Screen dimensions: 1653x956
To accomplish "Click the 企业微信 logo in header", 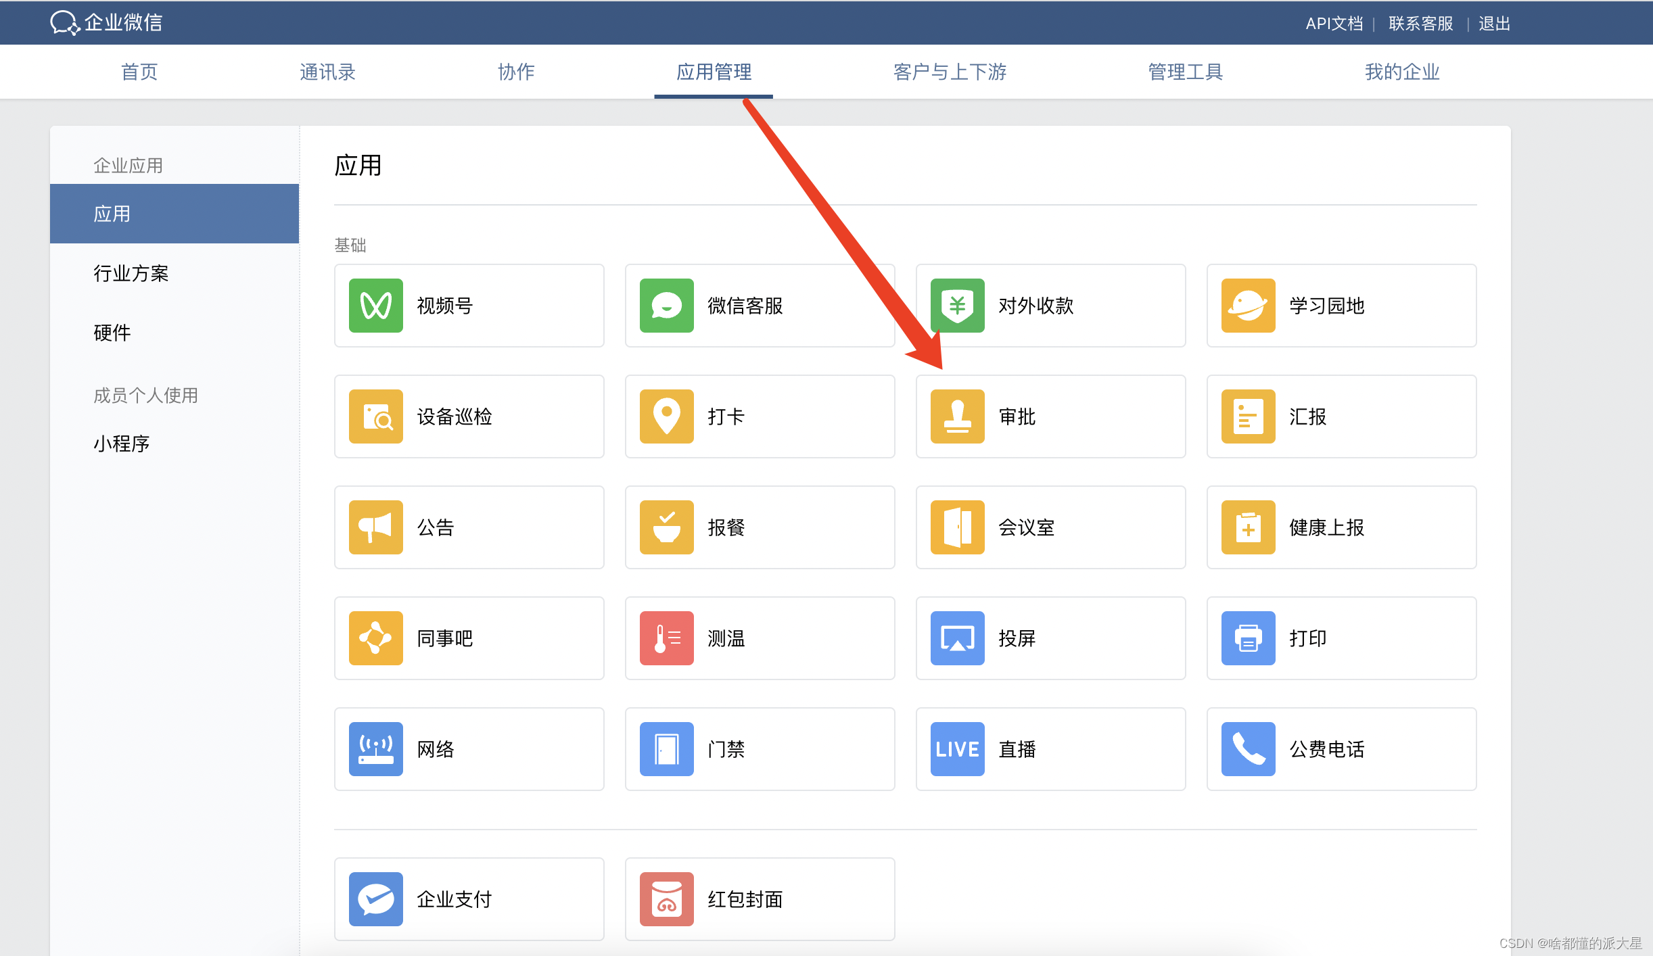I will (x=107, y=22).
